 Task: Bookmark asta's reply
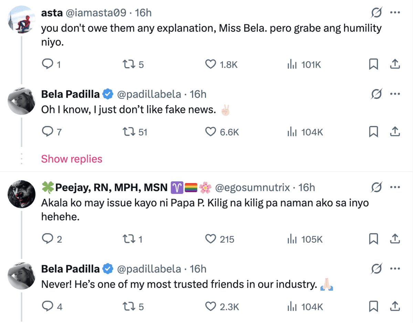pos(373,64)
